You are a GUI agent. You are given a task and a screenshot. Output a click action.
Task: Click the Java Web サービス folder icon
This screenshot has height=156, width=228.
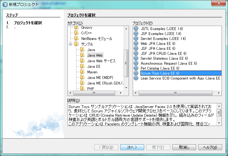82,61
